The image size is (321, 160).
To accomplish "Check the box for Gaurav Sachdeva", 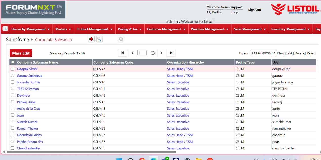I will [x=13, y=75].
